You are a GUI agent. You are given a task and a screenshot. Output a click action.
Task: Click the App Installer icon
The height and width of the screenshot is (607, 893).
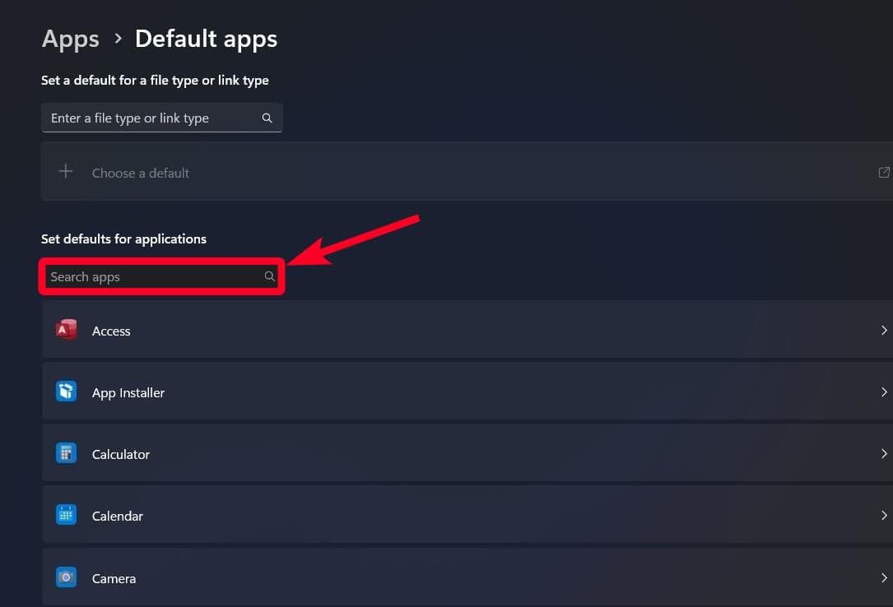tap(66, 392)
